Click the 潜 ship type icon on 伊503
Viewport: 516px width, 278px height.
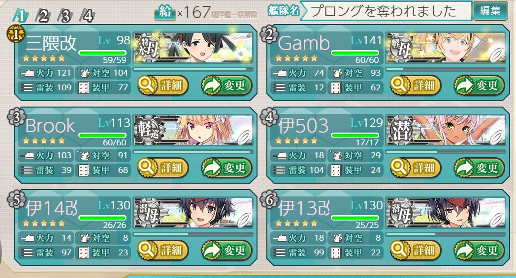pyautogui.click(x=401, y=130)
